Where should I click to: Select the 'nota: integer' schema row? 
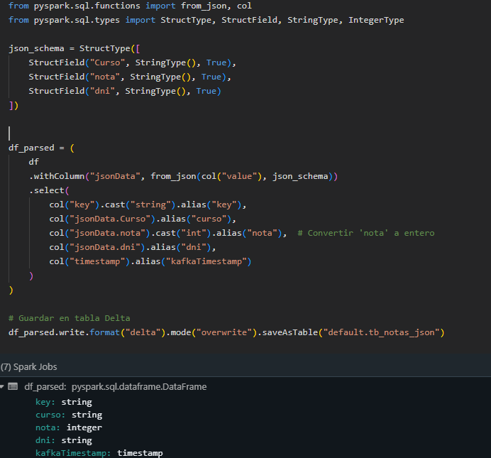(x=69, y=428)
